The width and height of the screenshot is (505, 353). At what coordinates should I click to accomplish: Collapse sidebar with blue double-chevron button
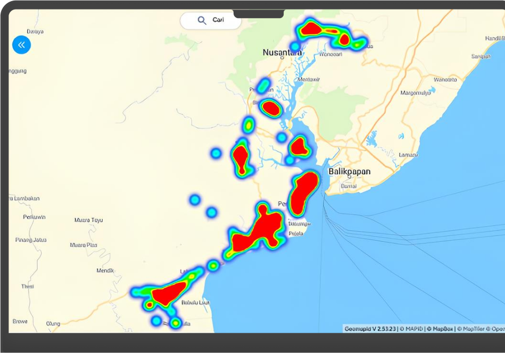[x=21, y=45]
